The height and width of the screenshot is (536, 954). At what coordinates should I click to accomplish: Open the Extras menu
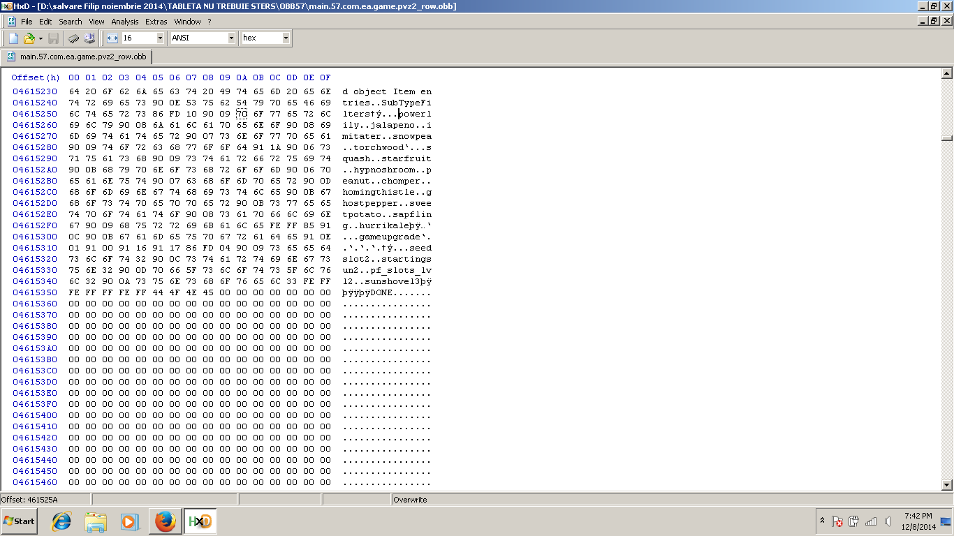coord(156,22)
